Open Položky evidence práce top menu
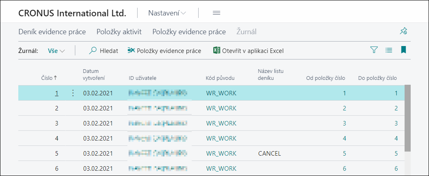Screen dimensions: 429x176 pyautogui.click(x=189, y=32)
